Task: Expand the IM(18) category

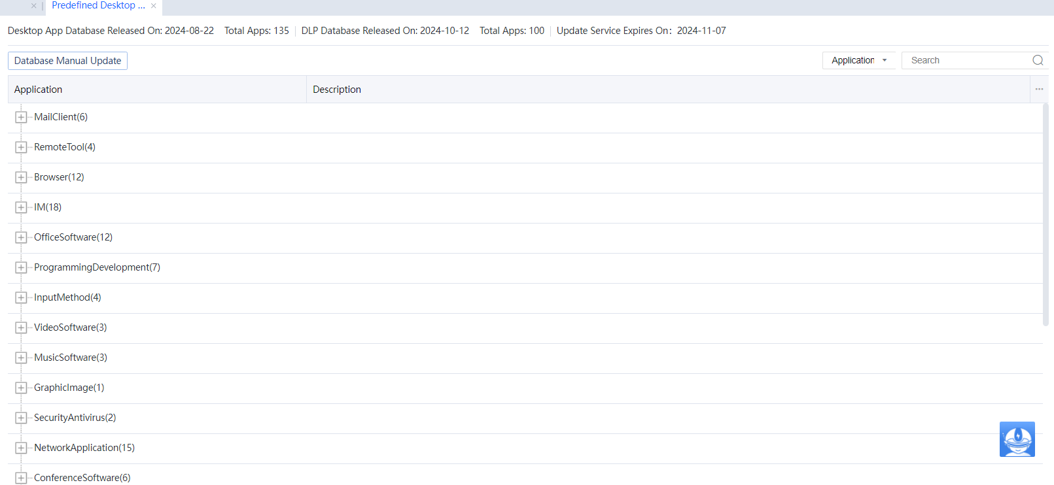Action: [21, 207]
